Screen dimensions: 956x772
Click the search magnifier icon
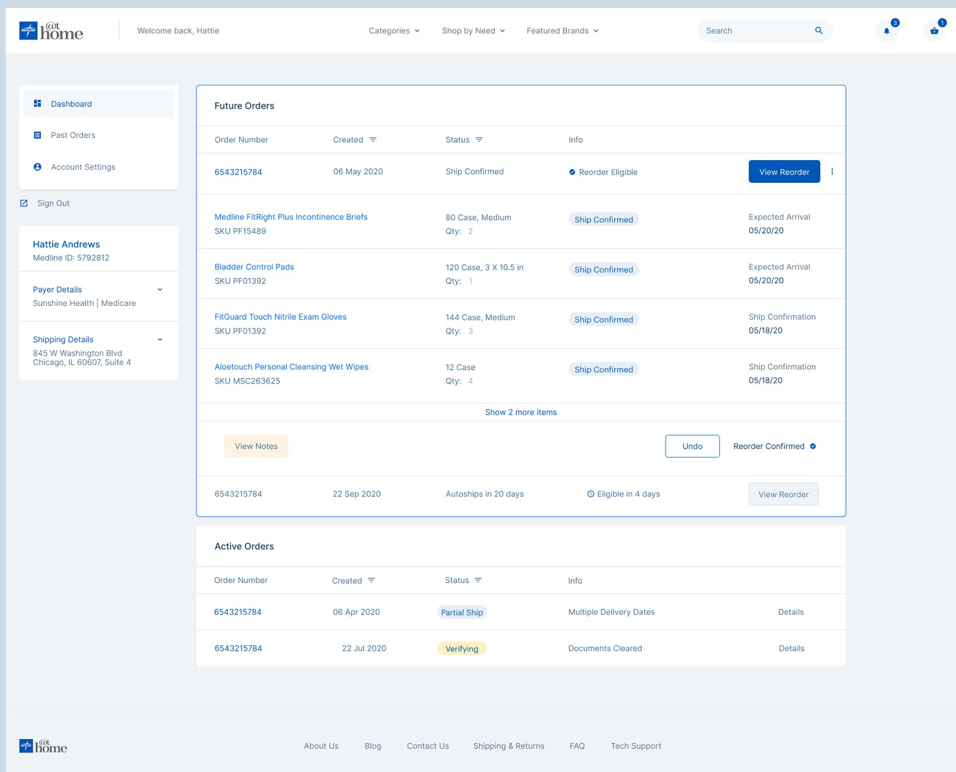819,30
